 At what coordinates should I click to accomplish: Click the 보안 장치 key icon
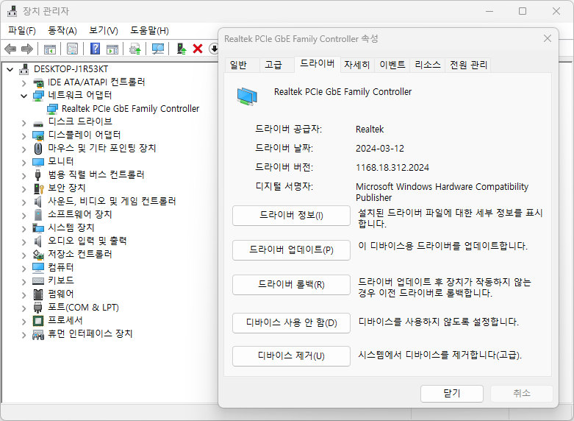tap(38, 188)
